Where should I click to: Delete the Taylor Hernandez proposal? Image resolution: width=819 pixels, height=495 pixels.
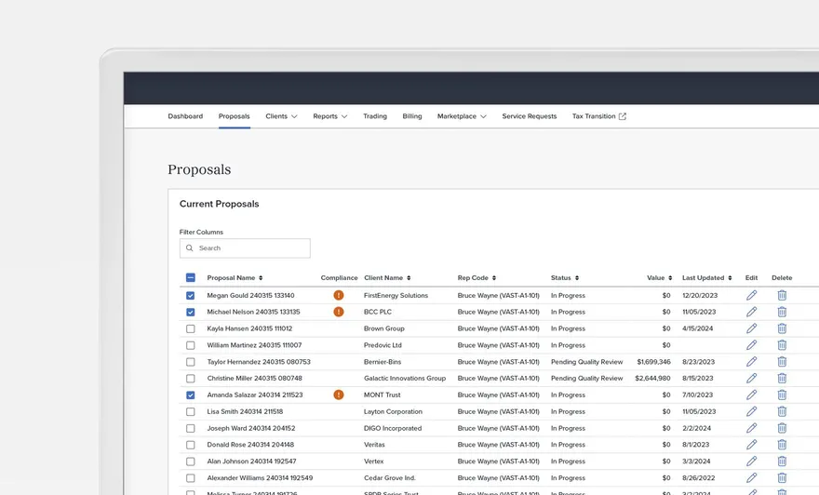point(782,362)
